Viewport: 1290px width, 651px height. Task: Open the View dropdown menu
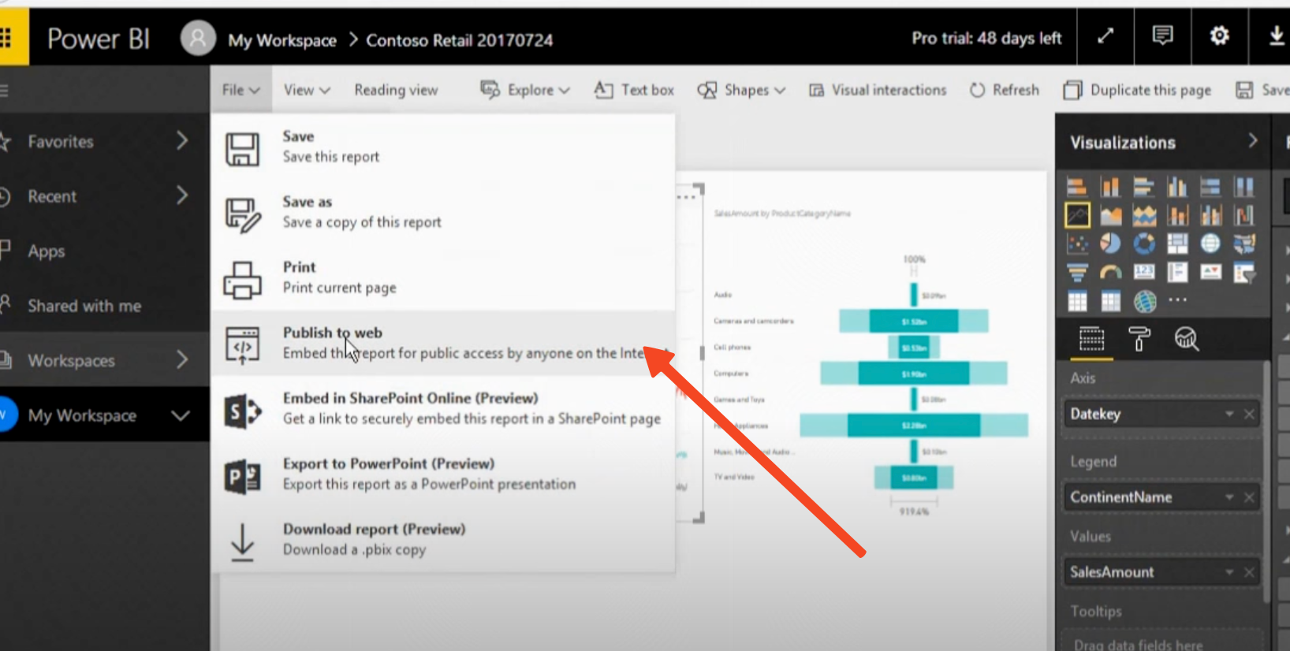307,90
